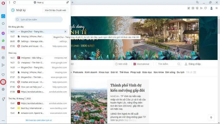
Task: Expand the Tất cả all-categories menu
Action: point(191,72)
